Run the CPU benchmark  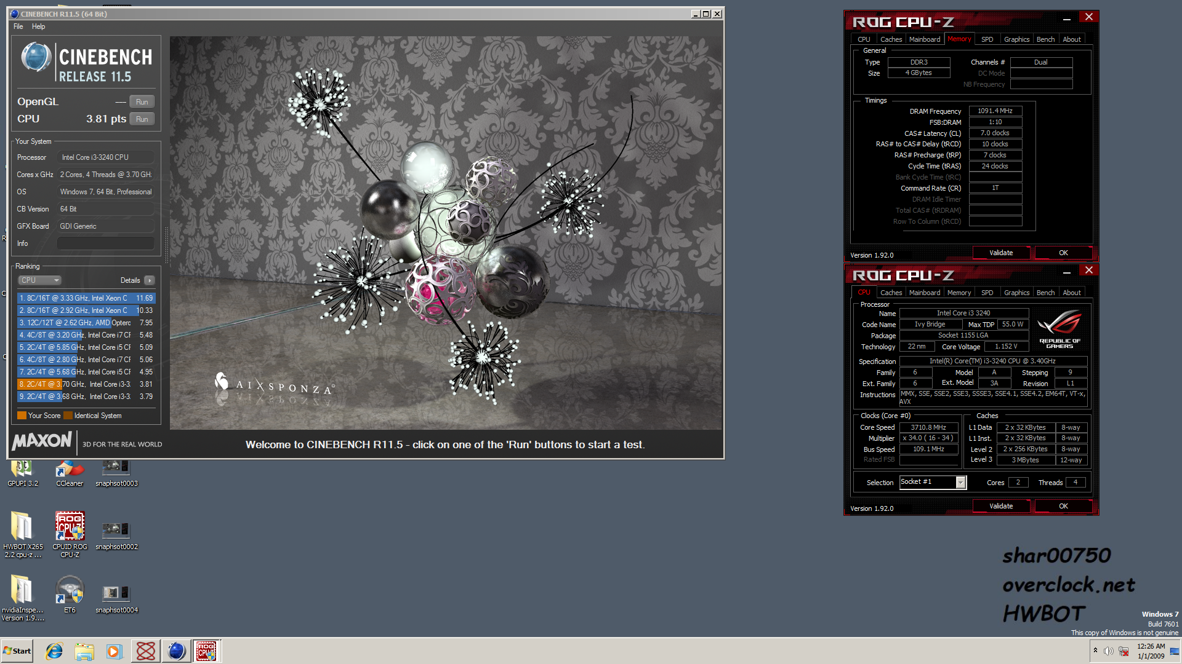click(142, 119)
